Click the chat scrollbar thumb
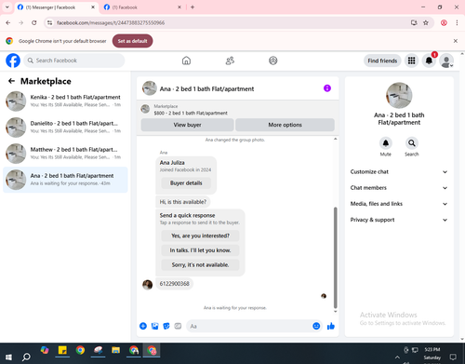465x364 pixels. pos(335,258)
